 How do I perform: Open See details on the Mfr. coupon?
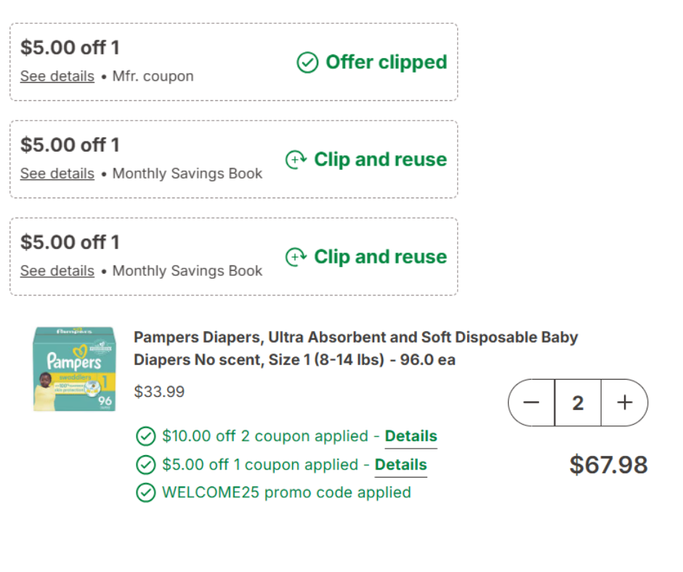pyautogui.click(x=57, y=76)
